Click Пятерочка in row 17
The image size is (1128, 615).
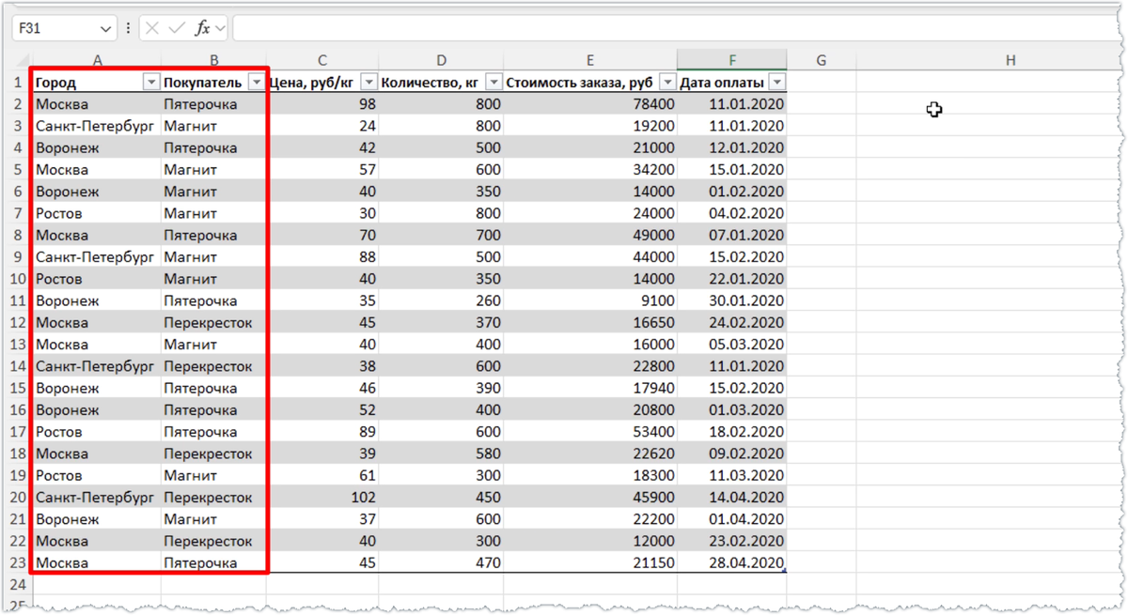[213, 432]
